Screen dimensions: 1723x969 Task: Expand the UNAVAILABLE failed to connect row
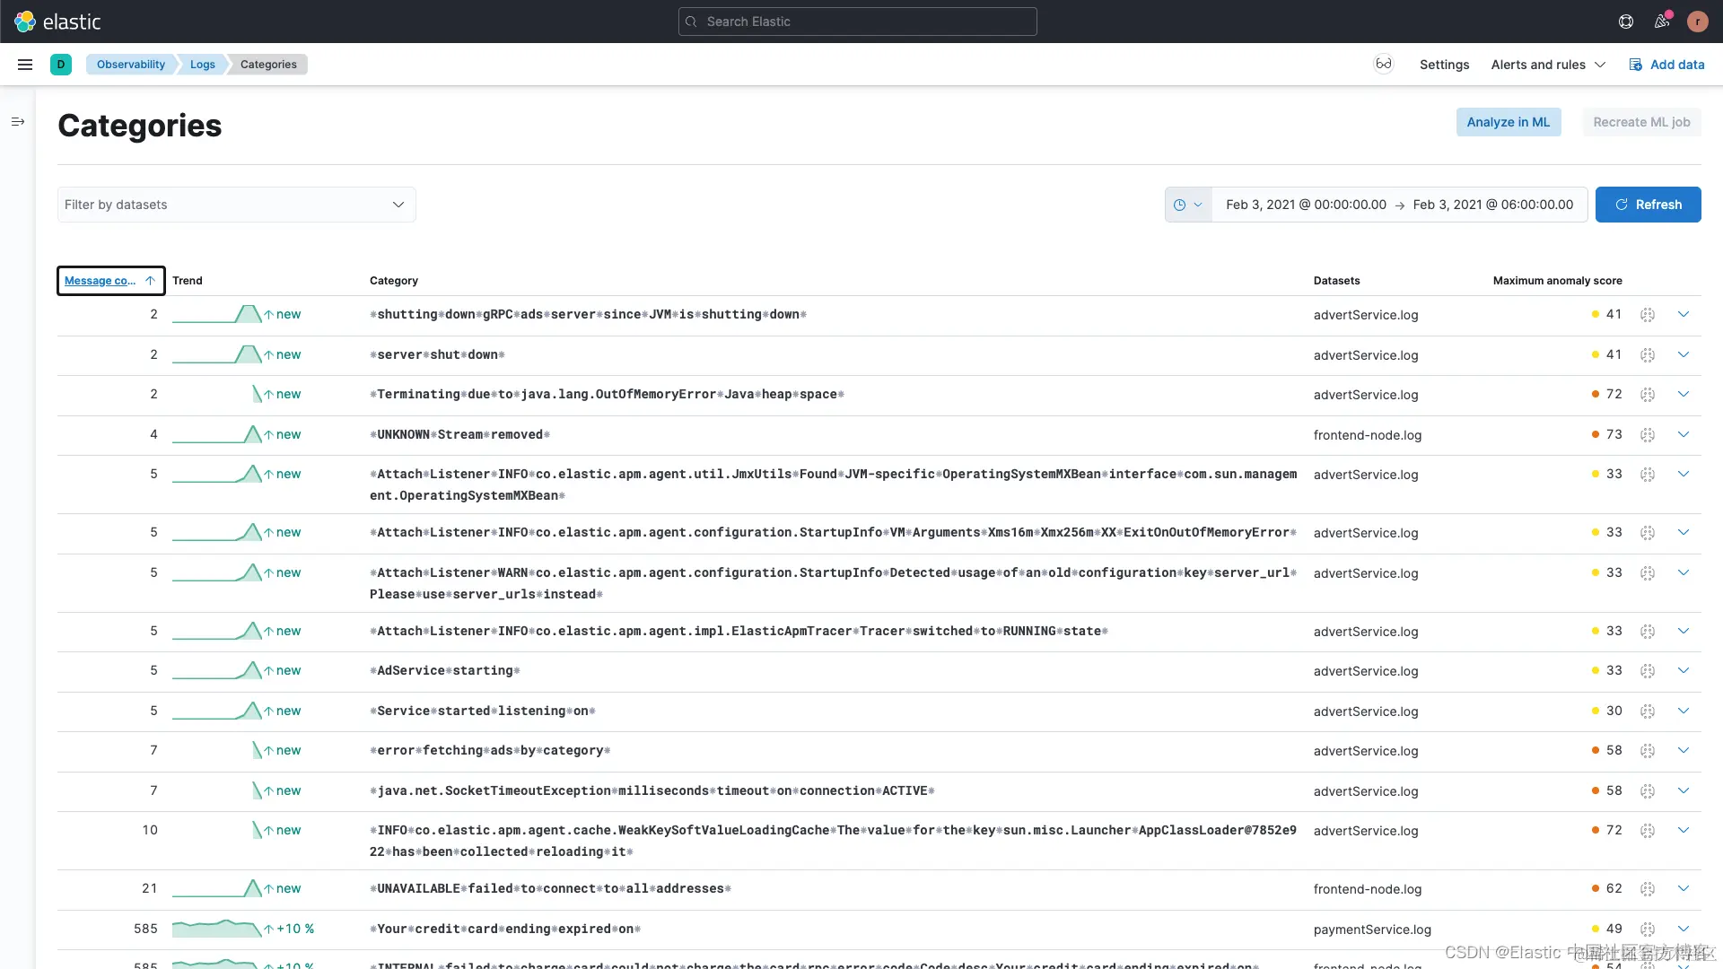(x=1683, y=888)
